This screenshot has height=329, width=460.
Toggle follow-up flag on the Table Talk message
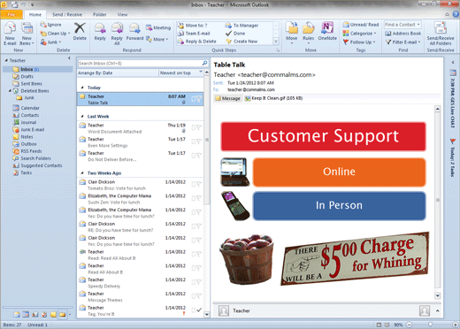pyautogui.click(x=200, y=99)
